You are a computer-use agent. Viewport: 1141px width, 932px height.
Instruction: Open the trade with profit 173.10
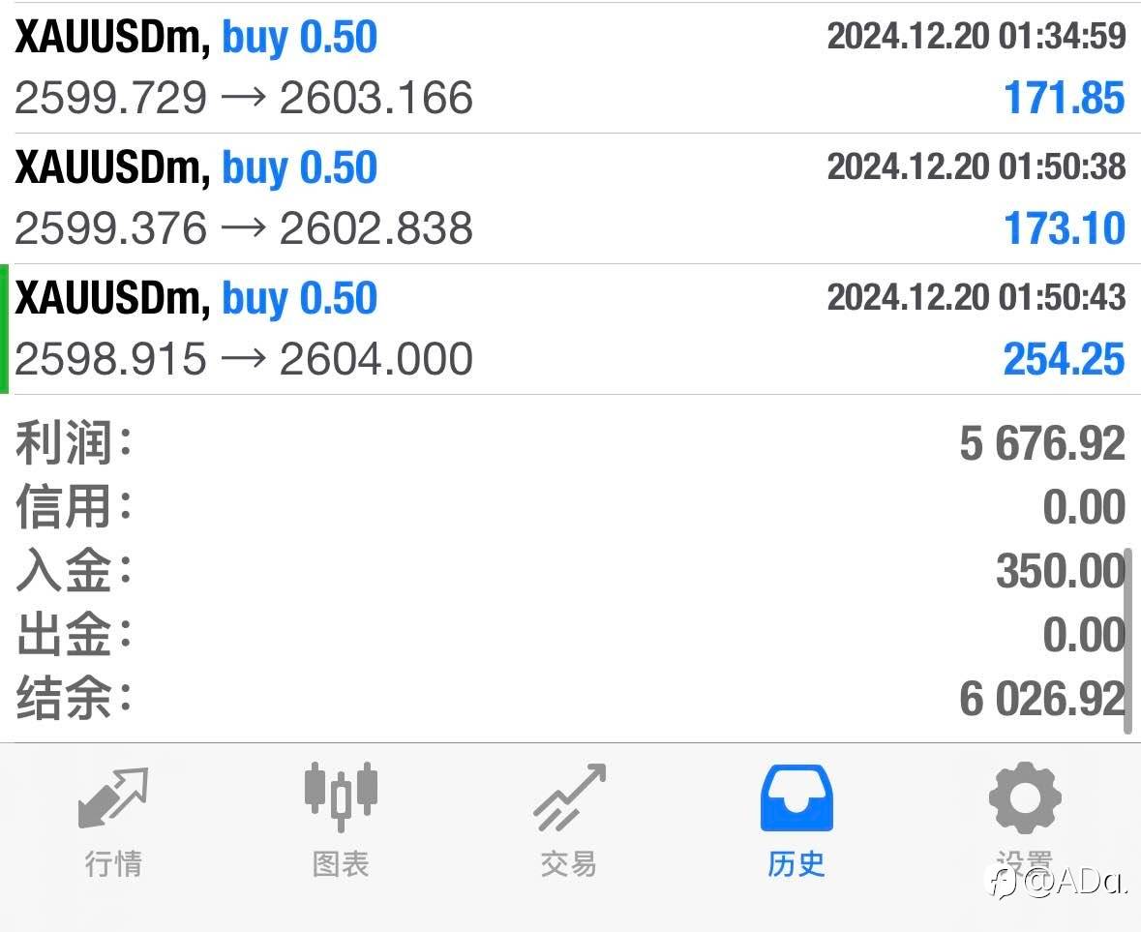[569, 198]
